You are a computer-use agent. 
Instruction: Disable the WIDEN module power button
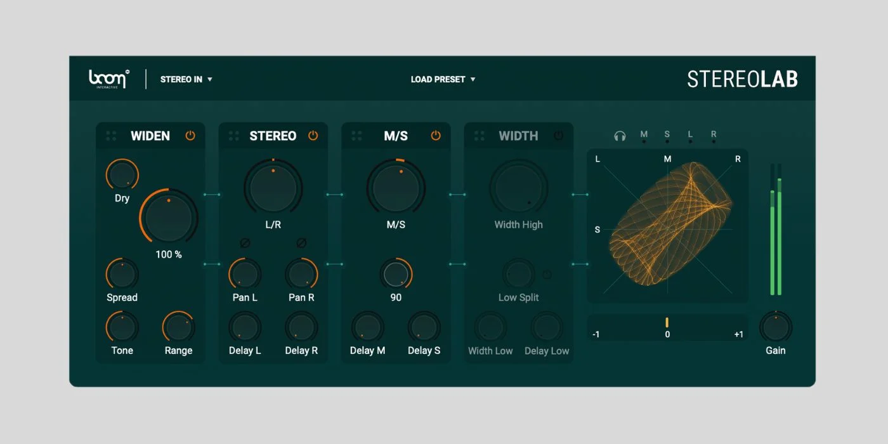[x=190, y=136]
